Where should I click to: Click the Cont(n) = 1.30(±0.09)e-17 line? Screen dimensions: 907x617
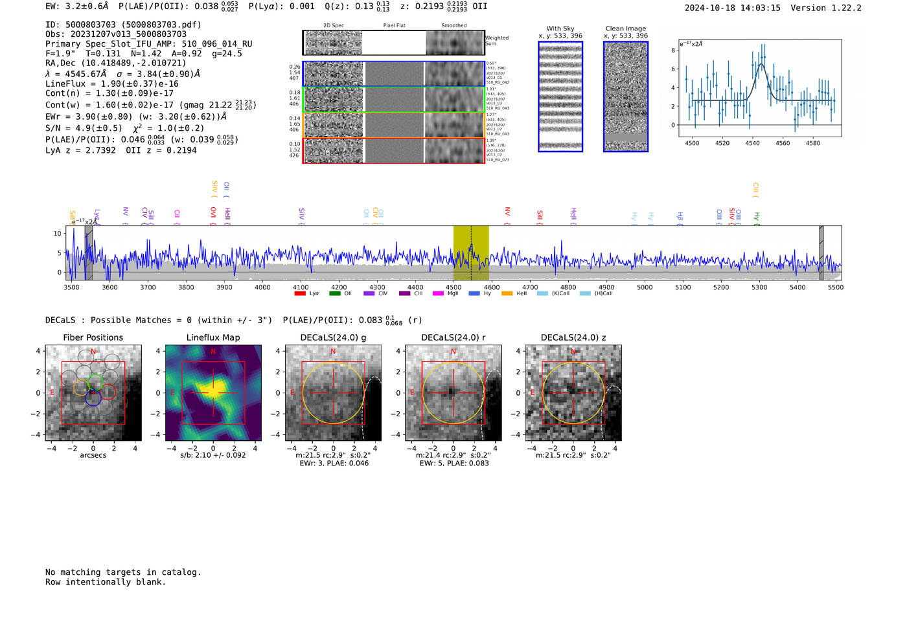click(109, 93)
